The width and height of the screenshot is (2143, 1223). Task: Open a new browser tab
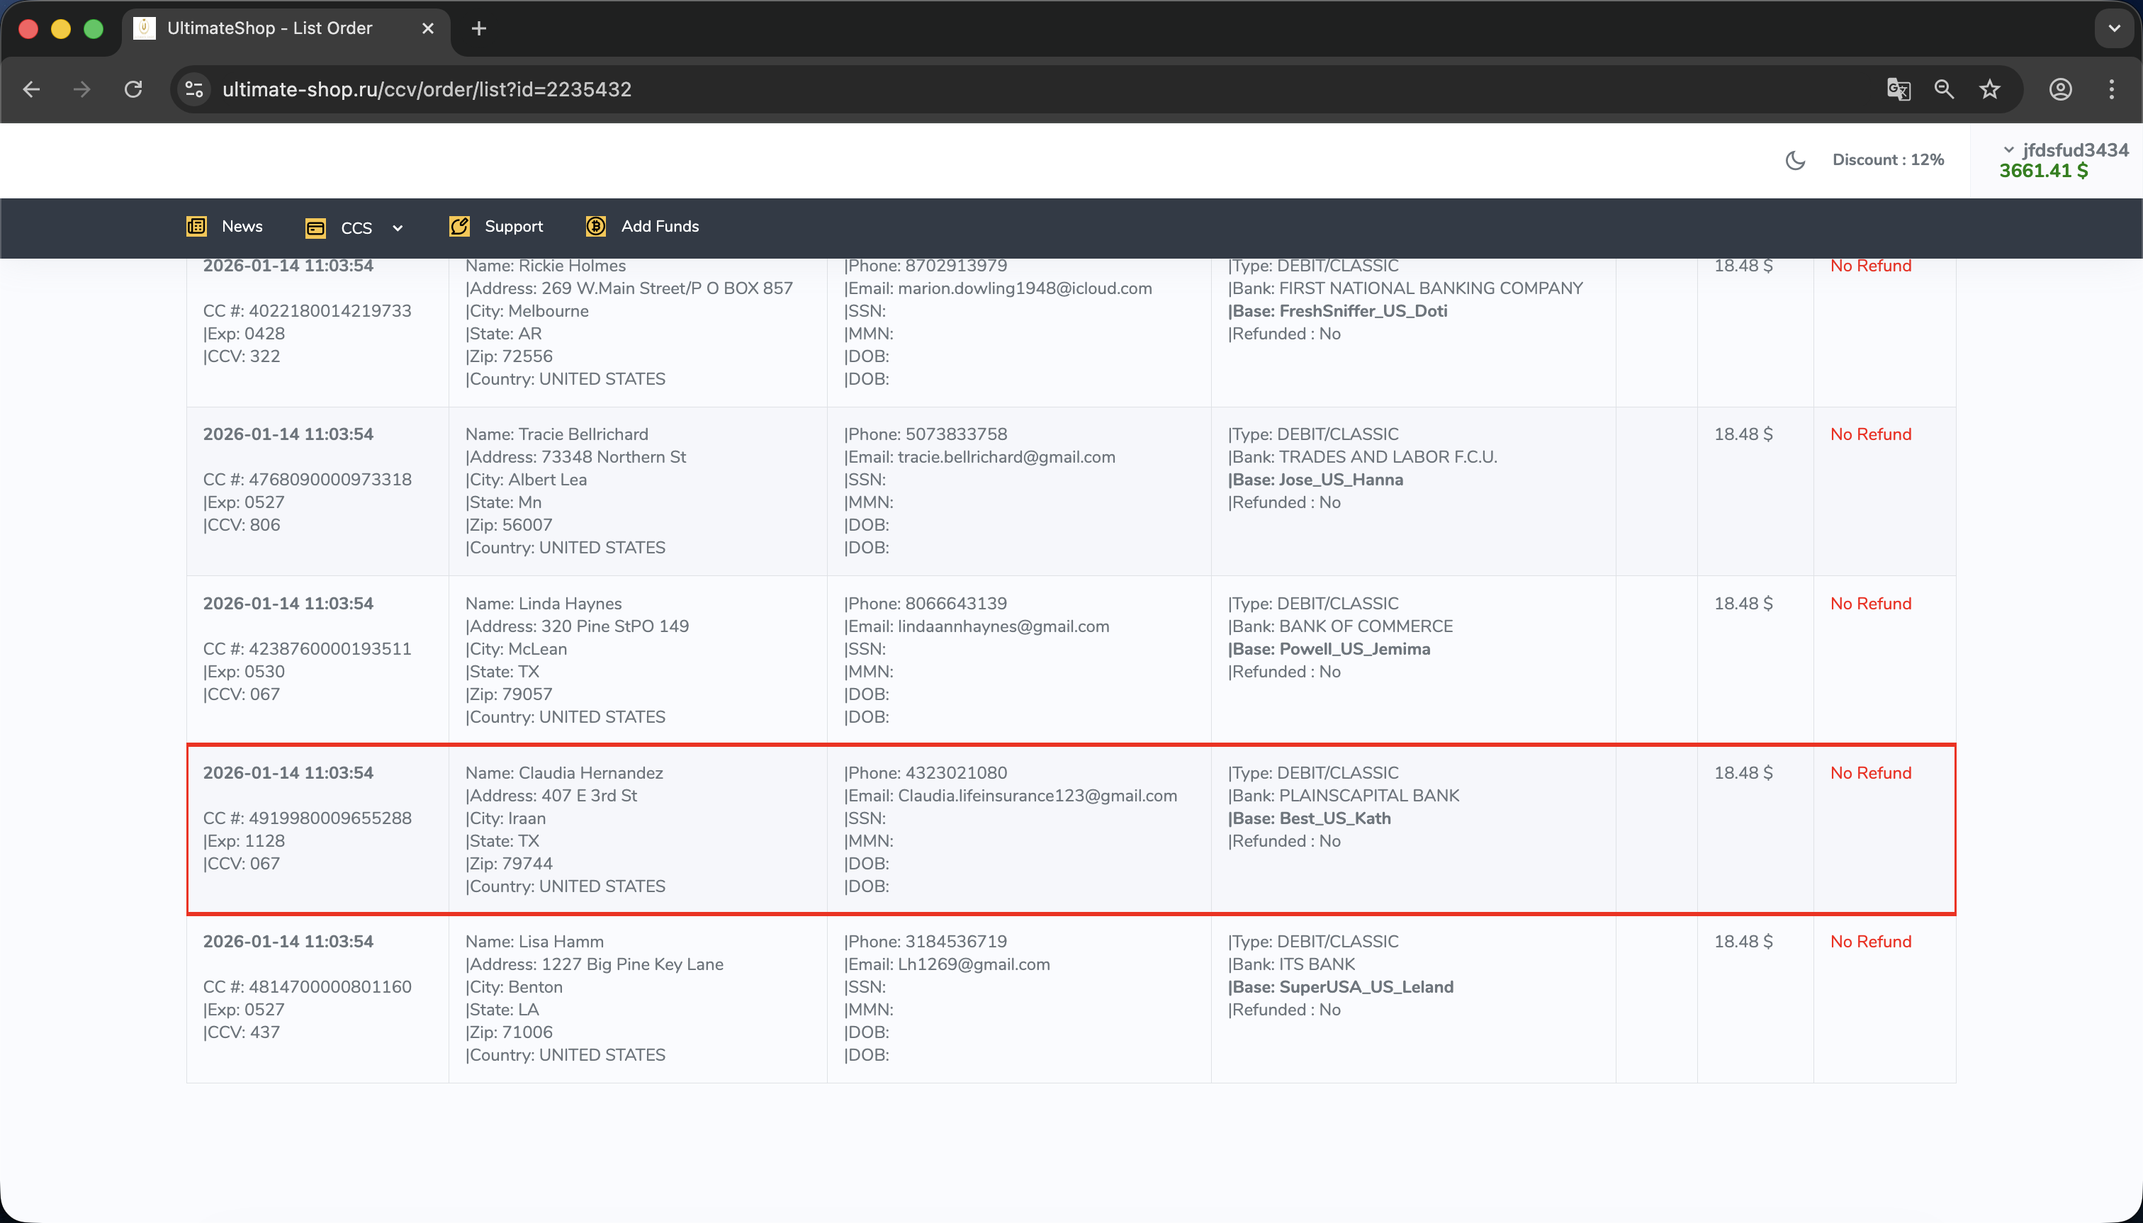(479, 28)
